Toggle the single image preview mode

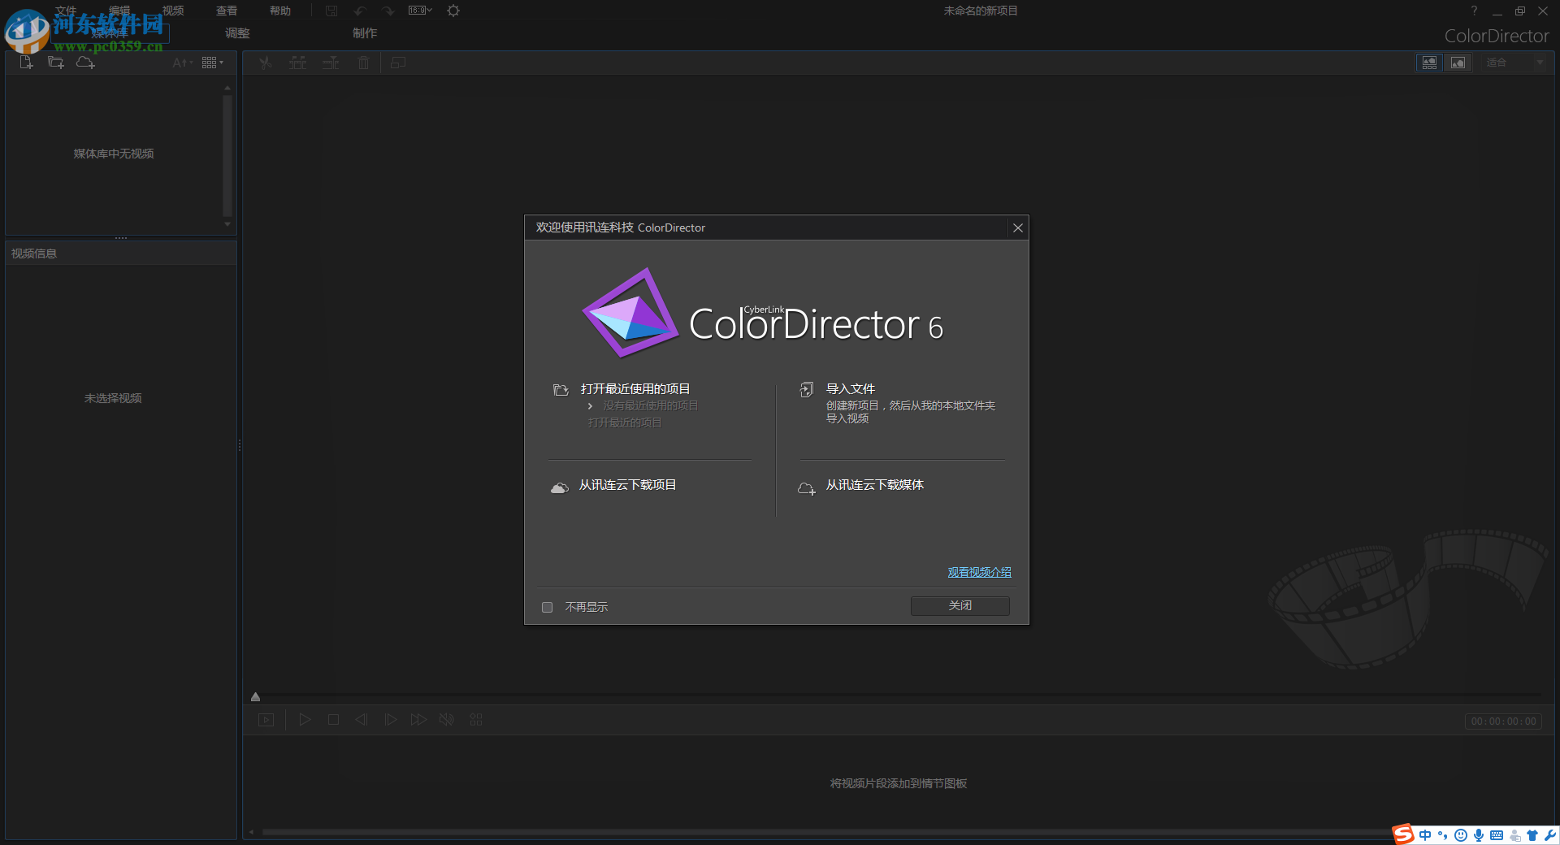coord(1458,63)
